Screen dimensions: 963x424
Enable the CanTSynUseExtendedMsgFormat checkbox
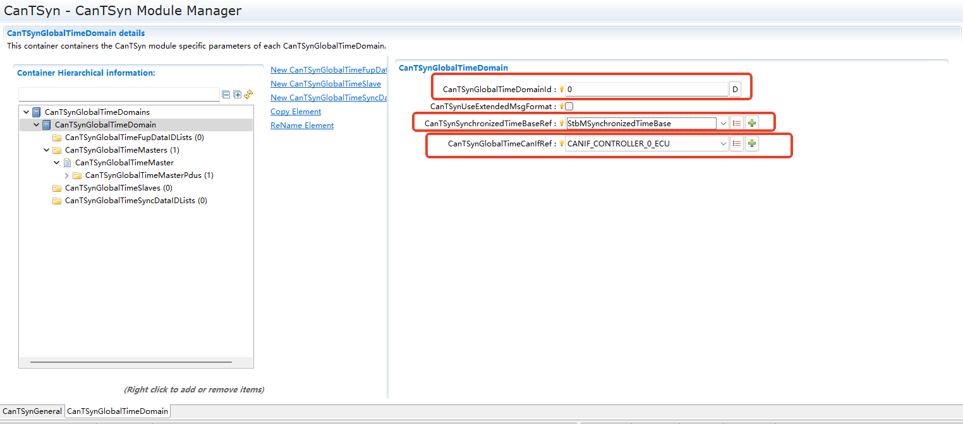(569, 107)
